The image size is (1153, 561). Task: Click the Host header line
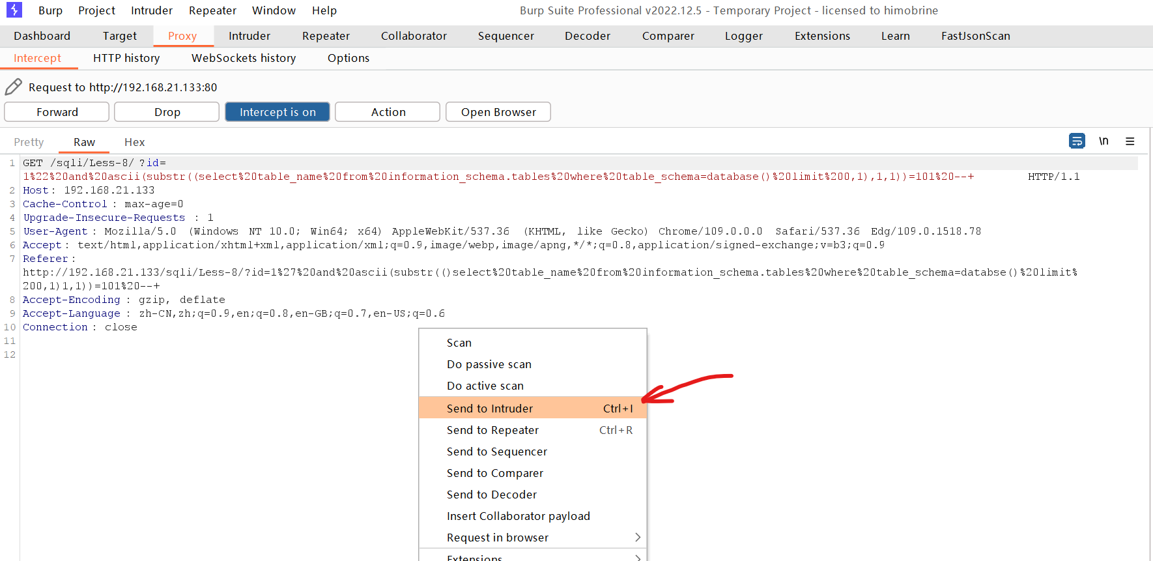(89, 190)
